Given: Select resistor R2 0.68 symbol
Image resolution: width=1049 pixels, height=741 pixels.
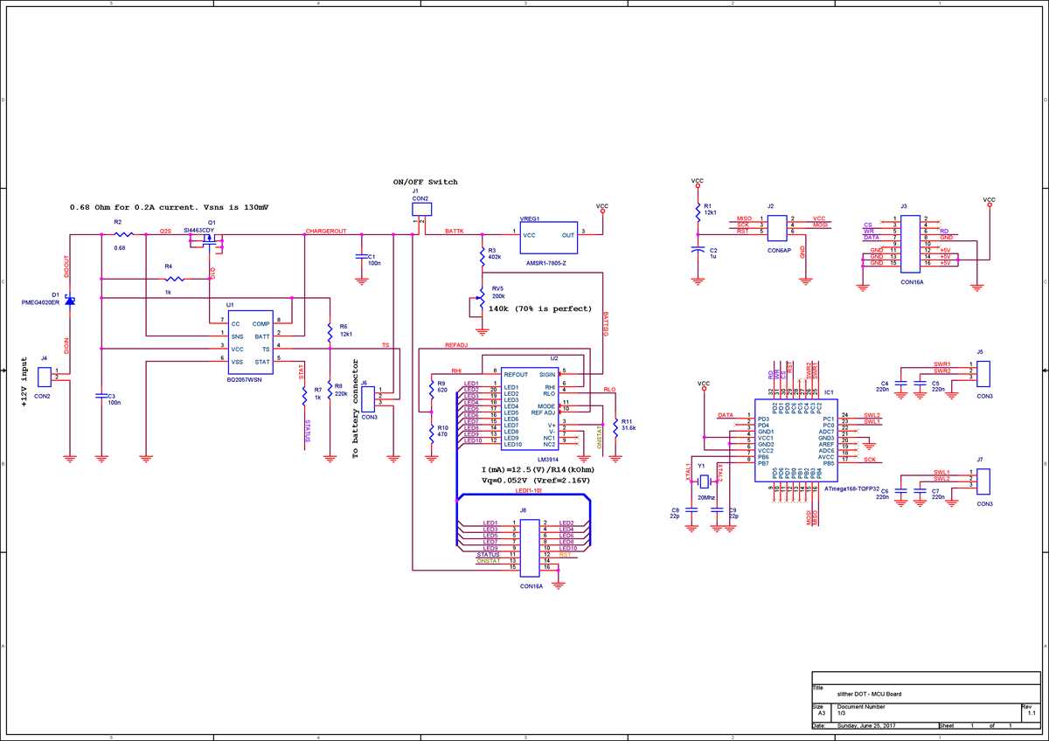Looking at the screenshot, I should point(122,234).
